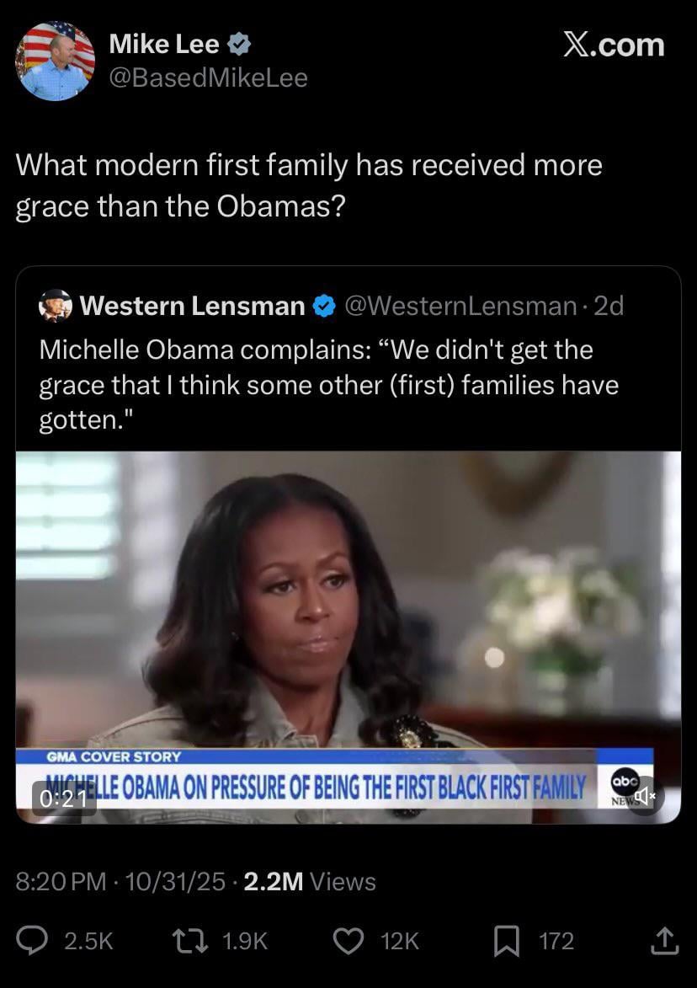Open the quoted post's 2d timestamp
The width and height of the screenshot is (697, 988).
click(609, 306)
